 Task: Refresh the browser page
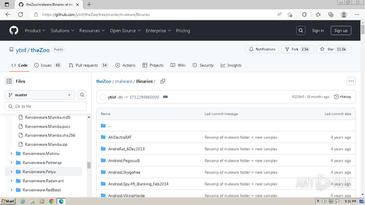21,15
